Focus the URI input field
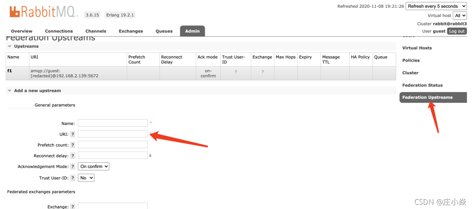The width and height of the screenshot is (472, 209). [x=112, y=134]
